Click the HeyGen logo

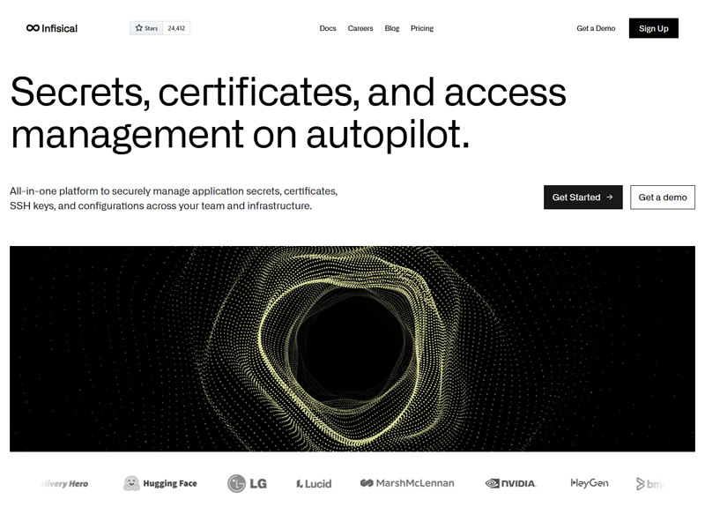click(590, 483)
